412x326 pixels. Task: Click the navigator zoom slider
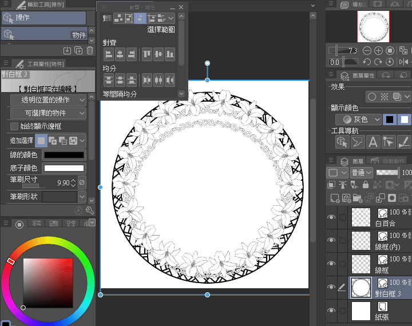tap(343, 50)
